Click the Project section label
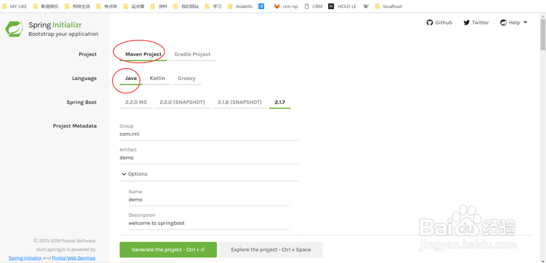The image size is (546, 263). tap(88, 54)
